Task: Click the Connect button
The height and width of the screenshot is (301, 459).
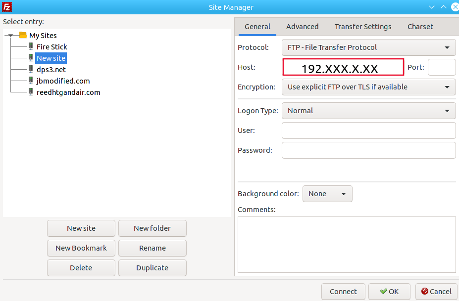Action: tap(343, 292)
